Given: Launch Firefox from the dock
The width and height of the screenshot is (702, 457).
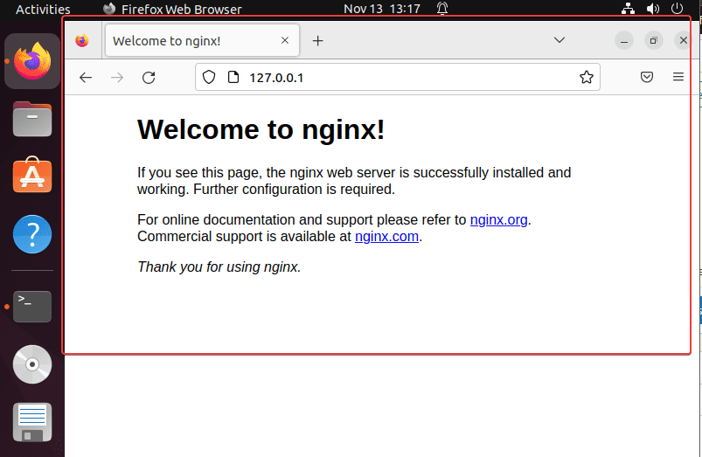Looking at the screenshot, I should click(x=32, y=61).
